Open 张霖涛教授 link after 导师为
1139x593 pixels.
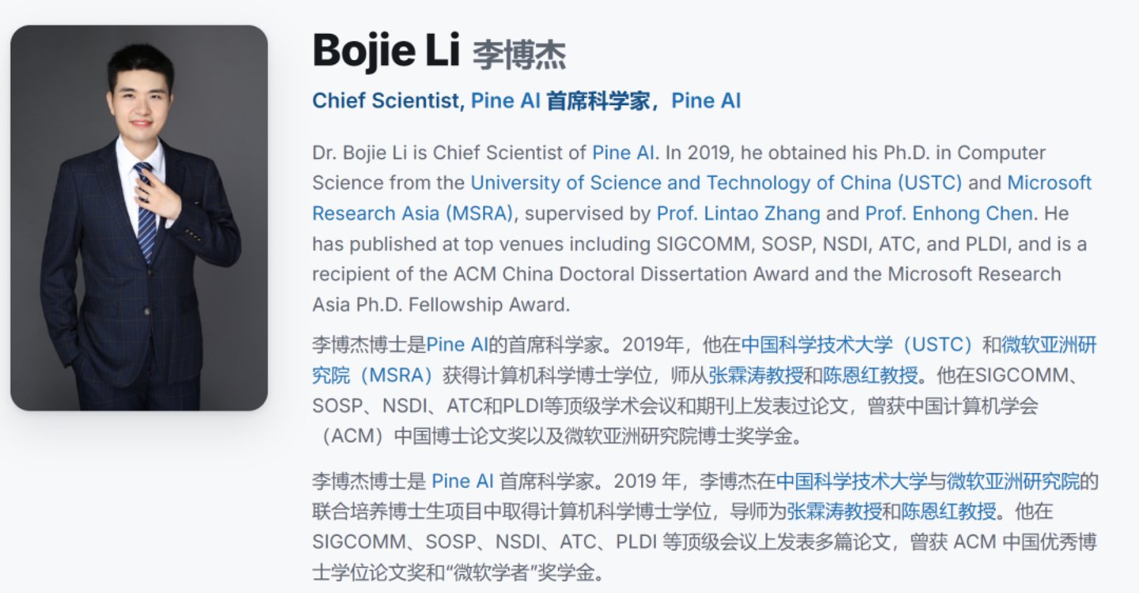click(x=833, y=512)
